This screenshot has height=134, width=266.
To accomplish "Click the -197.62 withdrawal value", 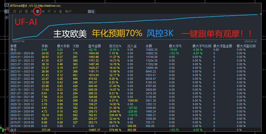I will tap(132, 108).
